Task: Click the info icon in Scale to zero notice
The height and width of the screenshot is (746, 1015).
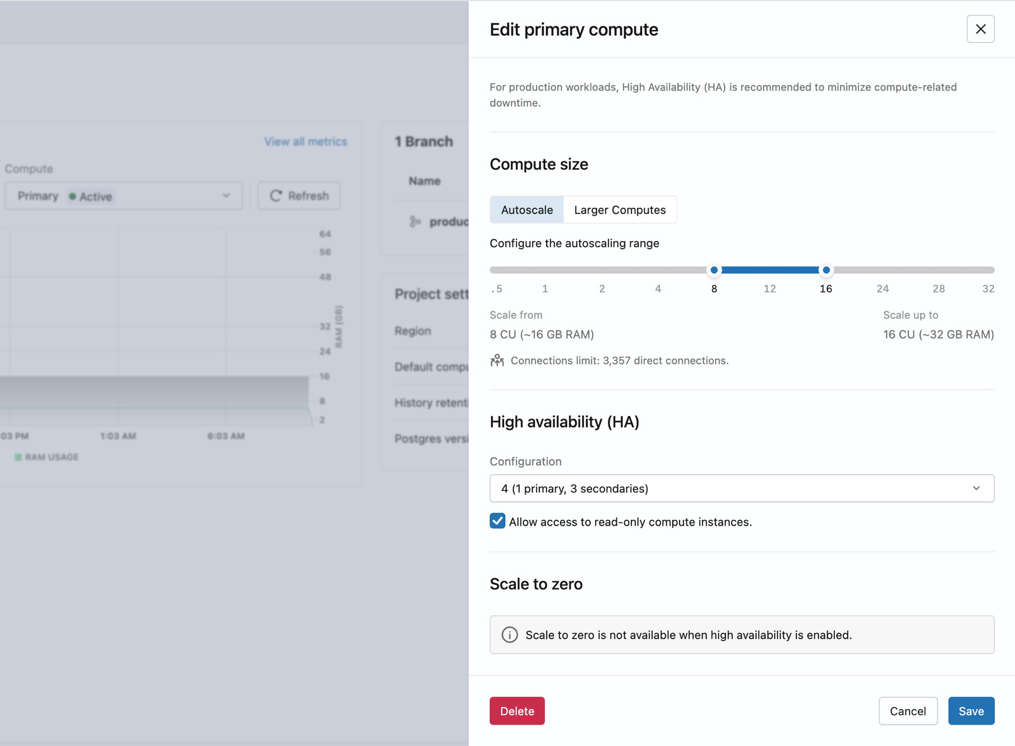Action: [510, 635]
